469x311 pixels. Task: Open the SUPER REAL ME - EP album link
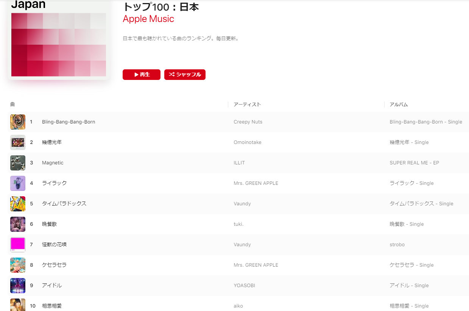414,163
